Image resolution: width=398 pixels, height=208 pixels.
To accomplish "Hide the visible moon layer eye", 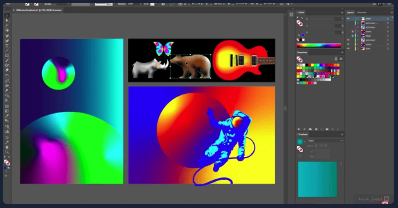I will [348, 44].
